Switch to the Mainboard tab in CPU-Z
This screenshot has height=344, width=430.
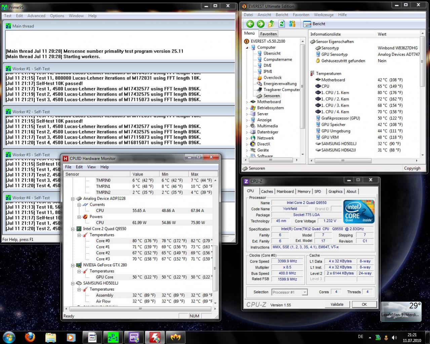(285, 191)
